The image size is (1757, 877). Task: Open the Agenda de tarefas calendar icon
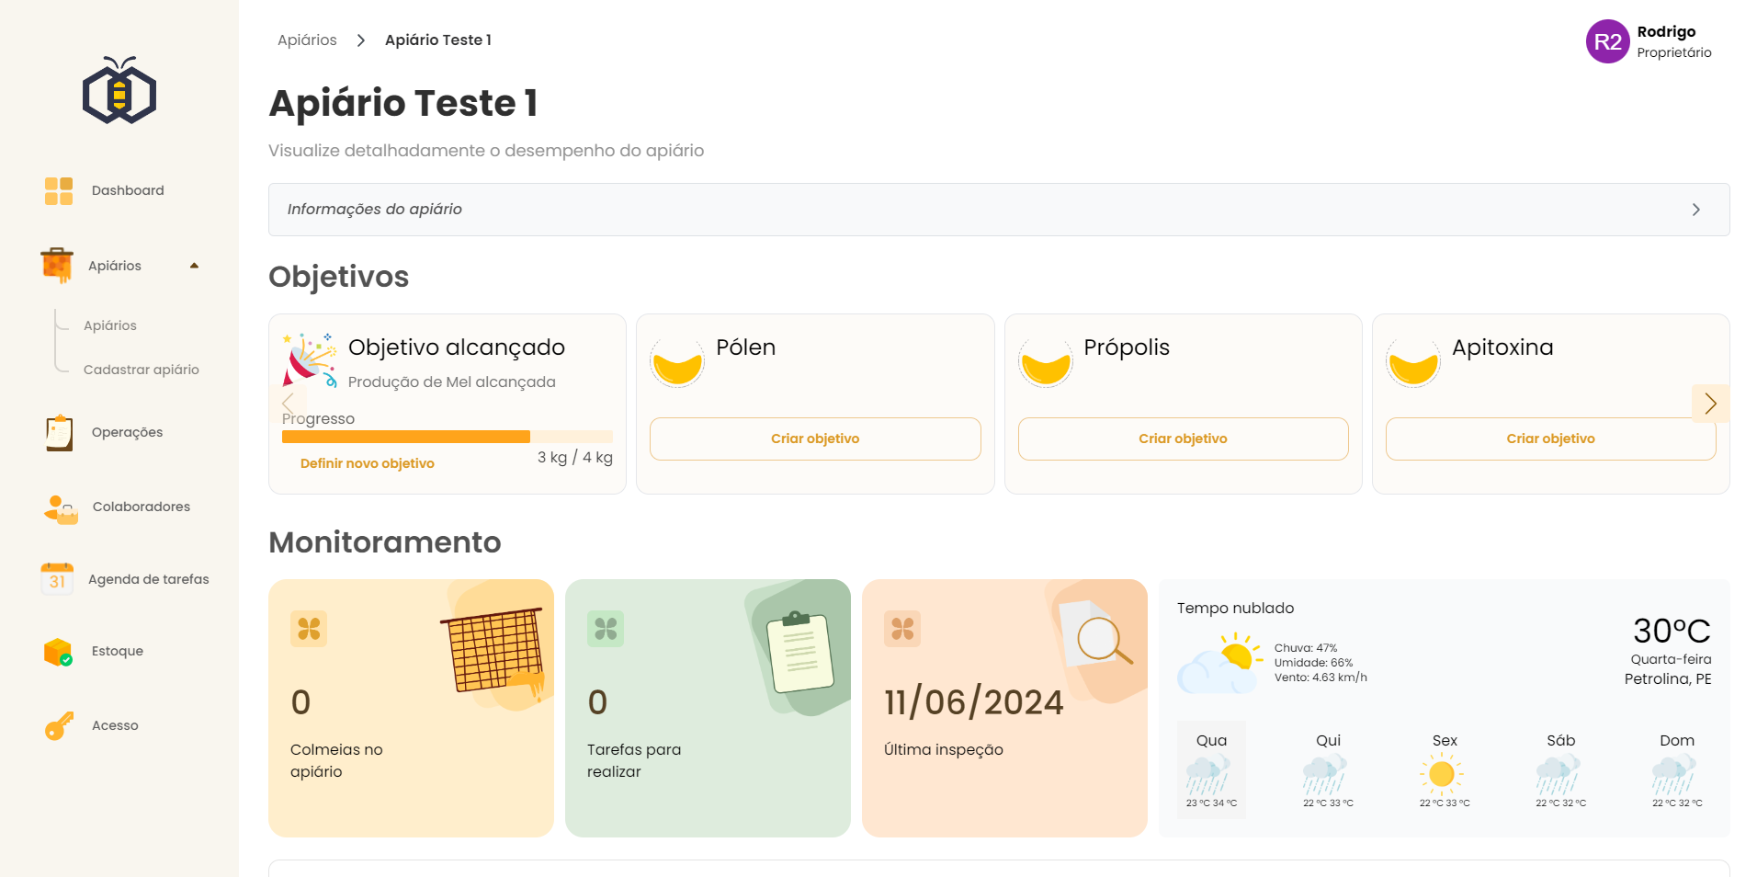(57, 579)
